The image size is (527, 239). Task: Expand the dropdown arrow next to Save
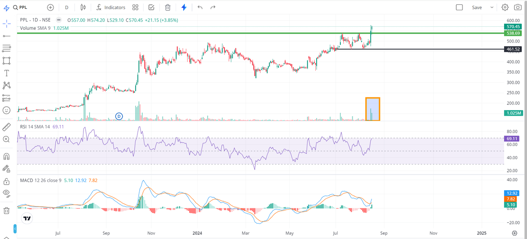coord(491,7)
